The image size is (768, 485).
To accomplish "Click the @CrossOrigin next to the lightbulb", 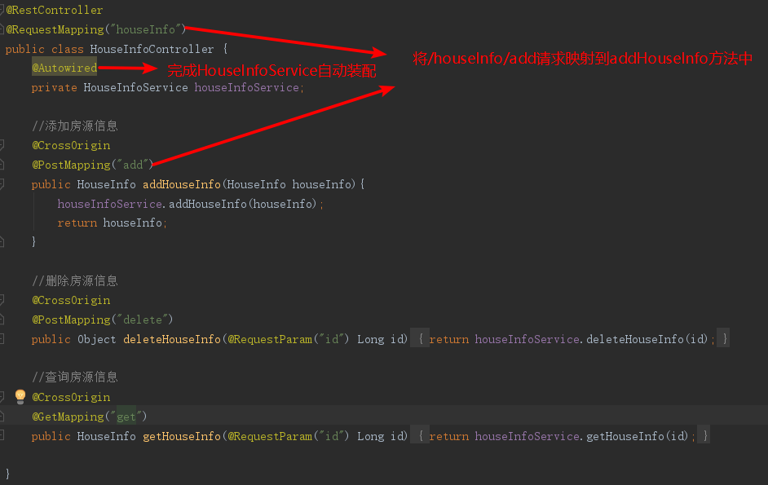I will click(x=71, y=397).
